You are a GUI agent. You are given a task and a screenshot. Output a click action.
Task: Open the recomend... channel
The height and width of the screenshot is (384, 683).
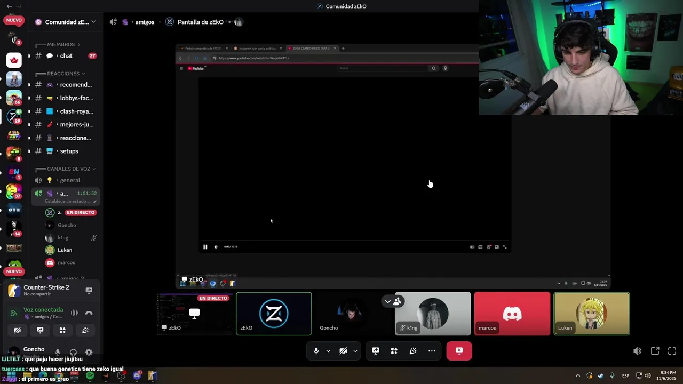pyautogui.click(x=66, y=85)
